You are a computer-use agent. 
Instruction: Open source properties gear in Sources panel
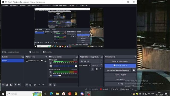tap(35, 85)
